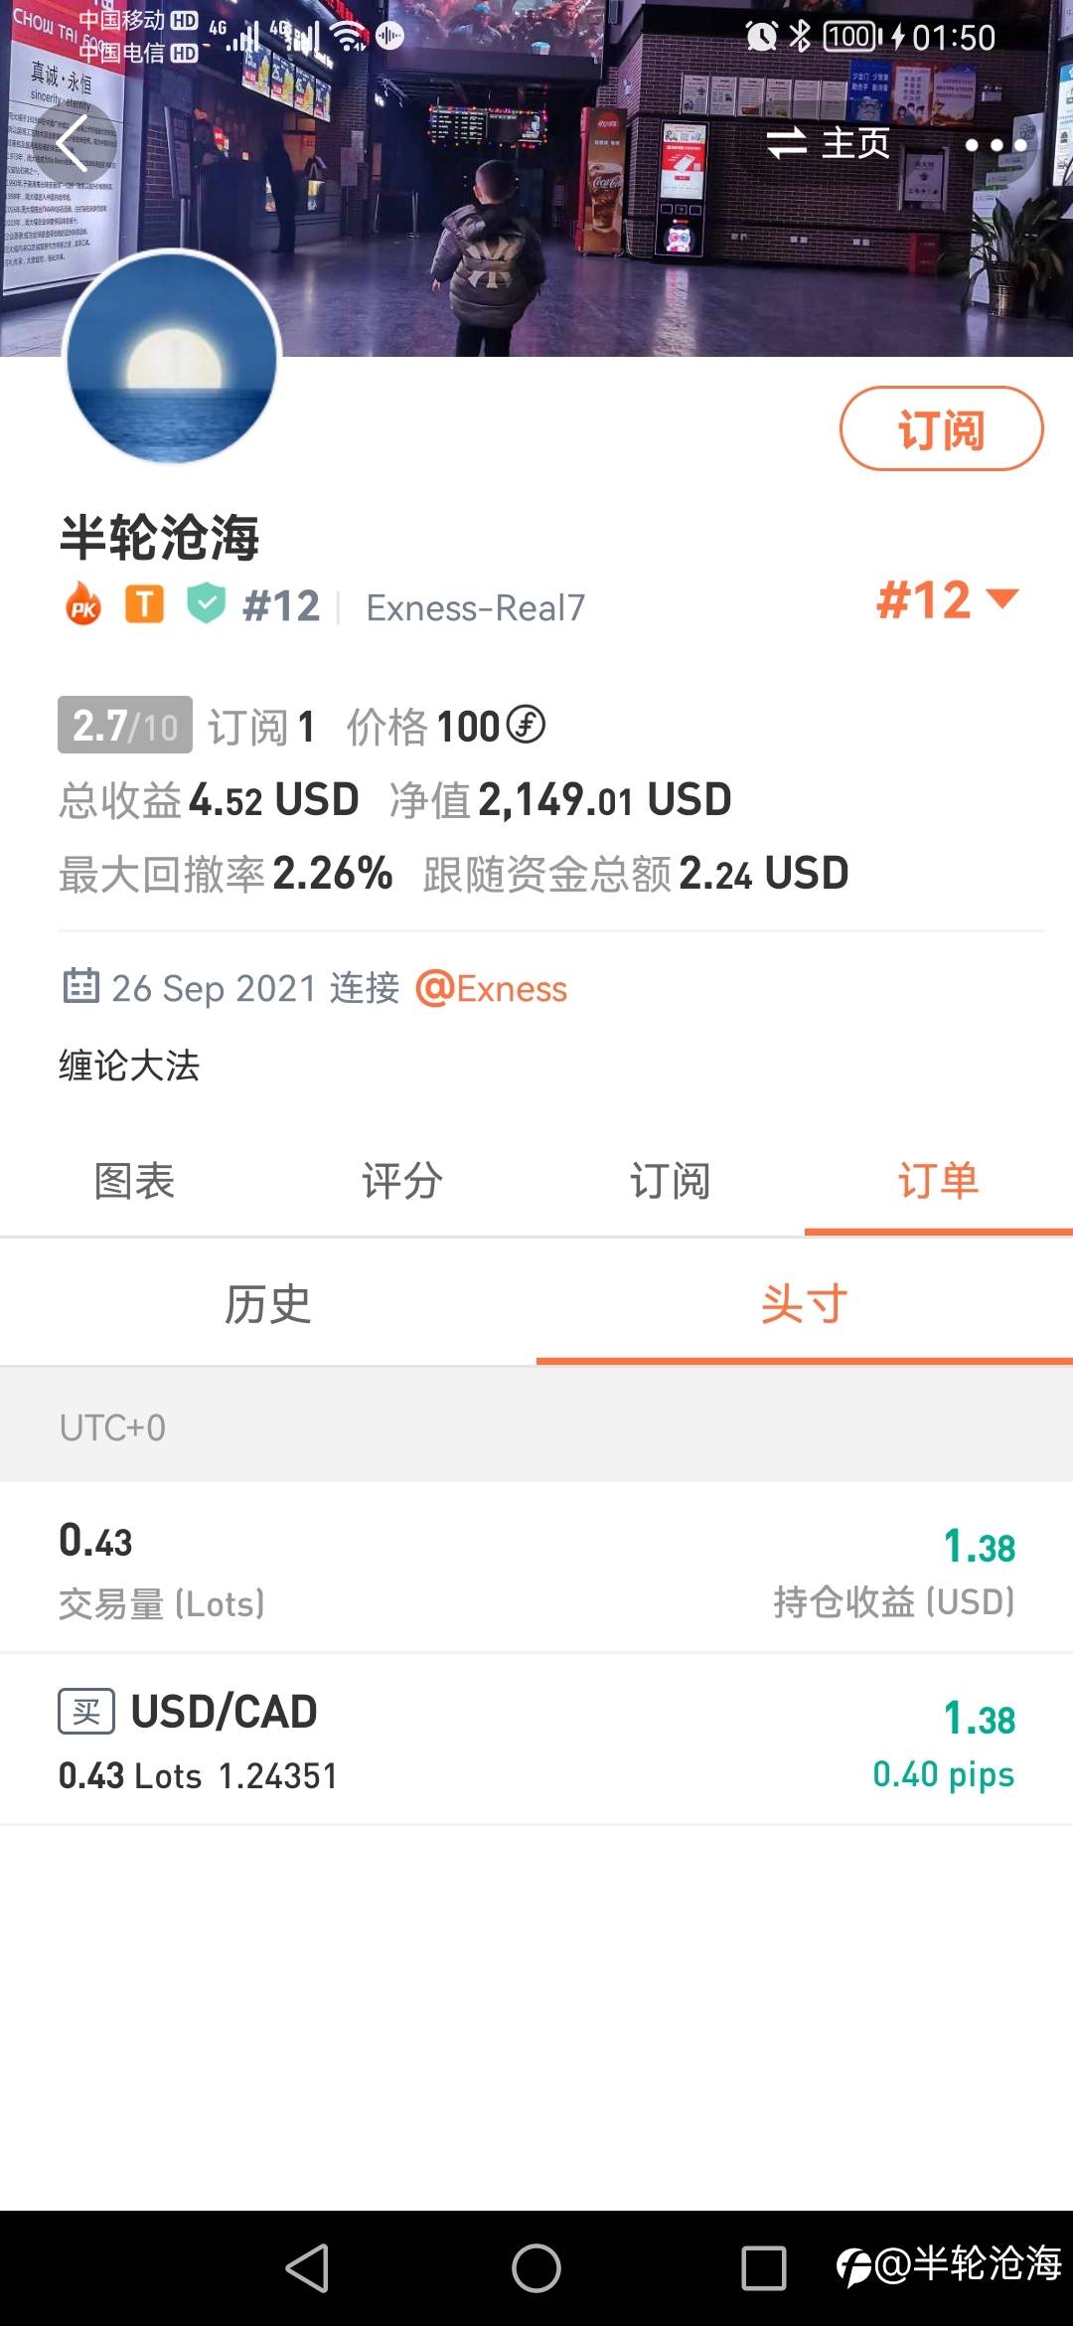
Task: Tap the PK flame badge icon
Action: point(83,604)
